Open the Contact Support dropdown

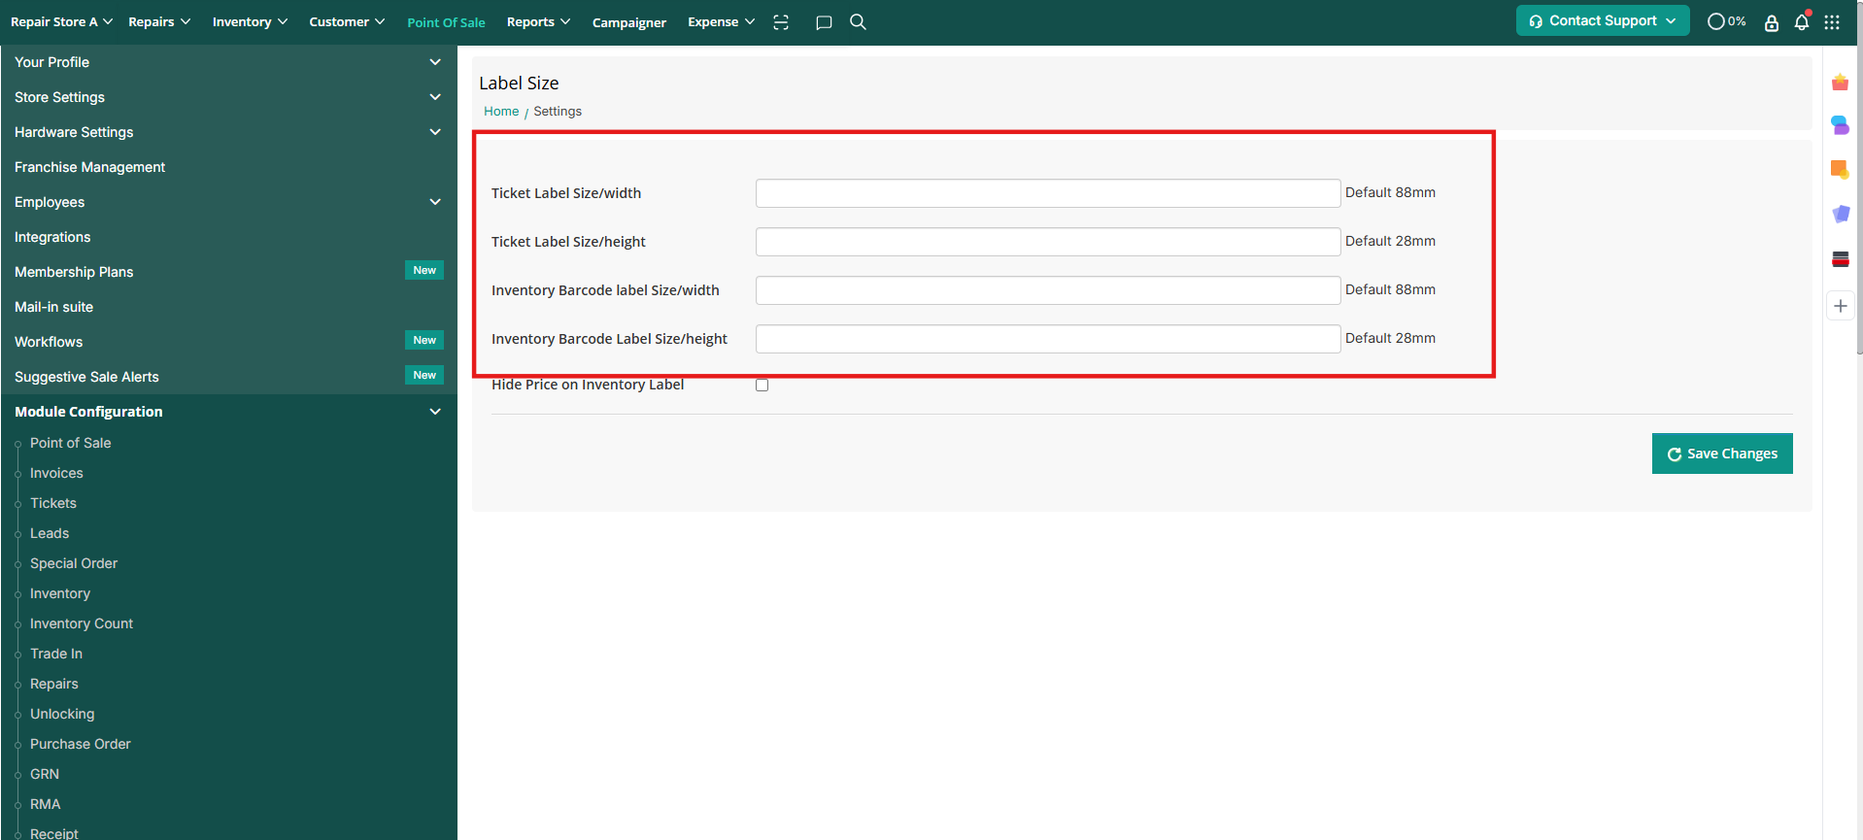tap(1602, 20)
